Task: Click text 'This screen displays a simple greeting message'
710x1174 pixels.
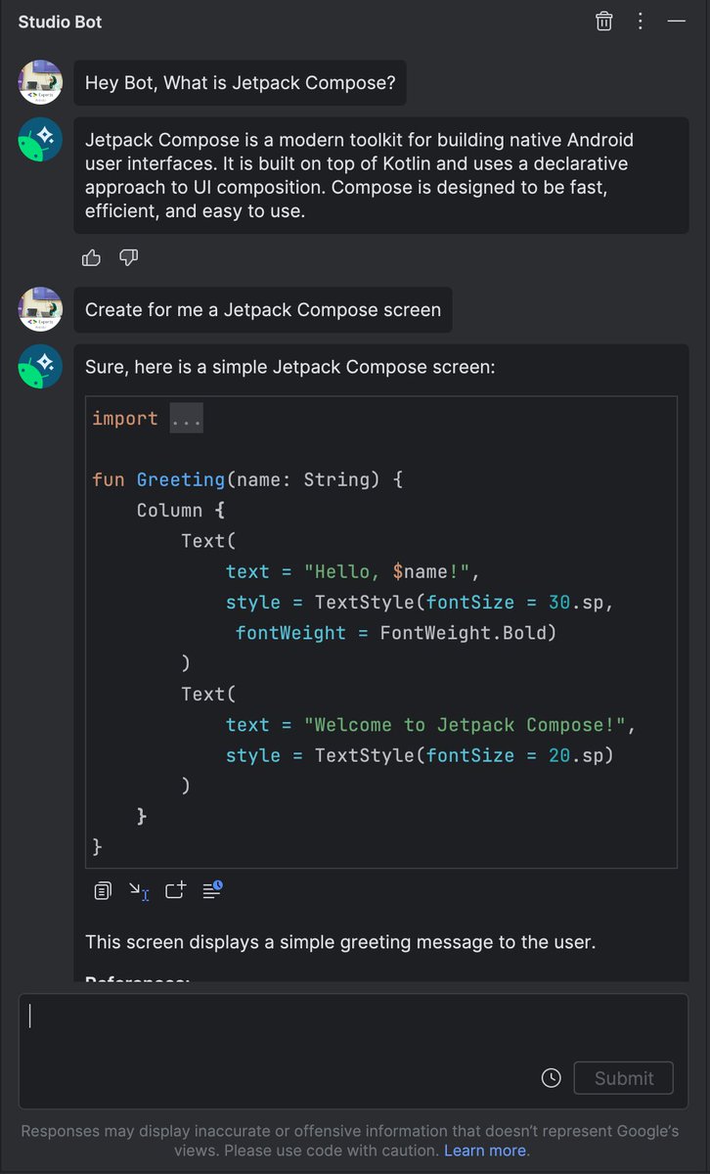Action: tap(340, 942)
